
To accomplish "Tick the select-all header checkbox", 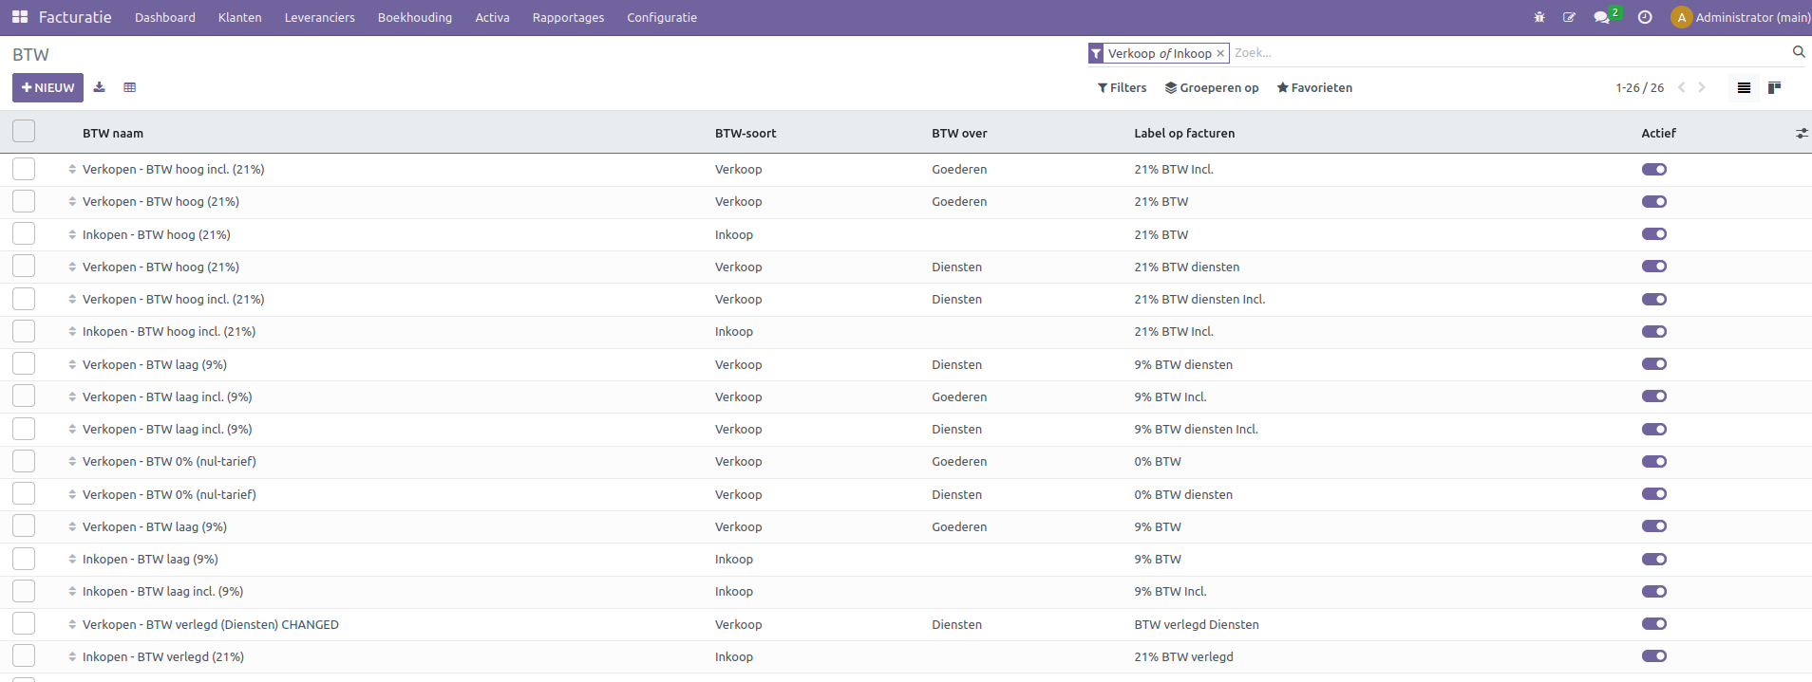I will 24,132.
